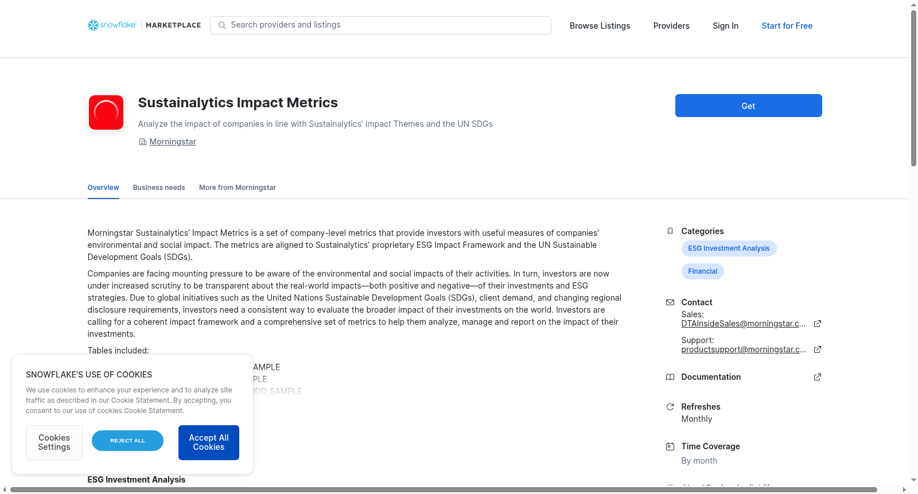The height and width of the screenshot is (494, 918).
Task: Click the 'Monthly' refresh value
Action: click(x=697, y=419)
